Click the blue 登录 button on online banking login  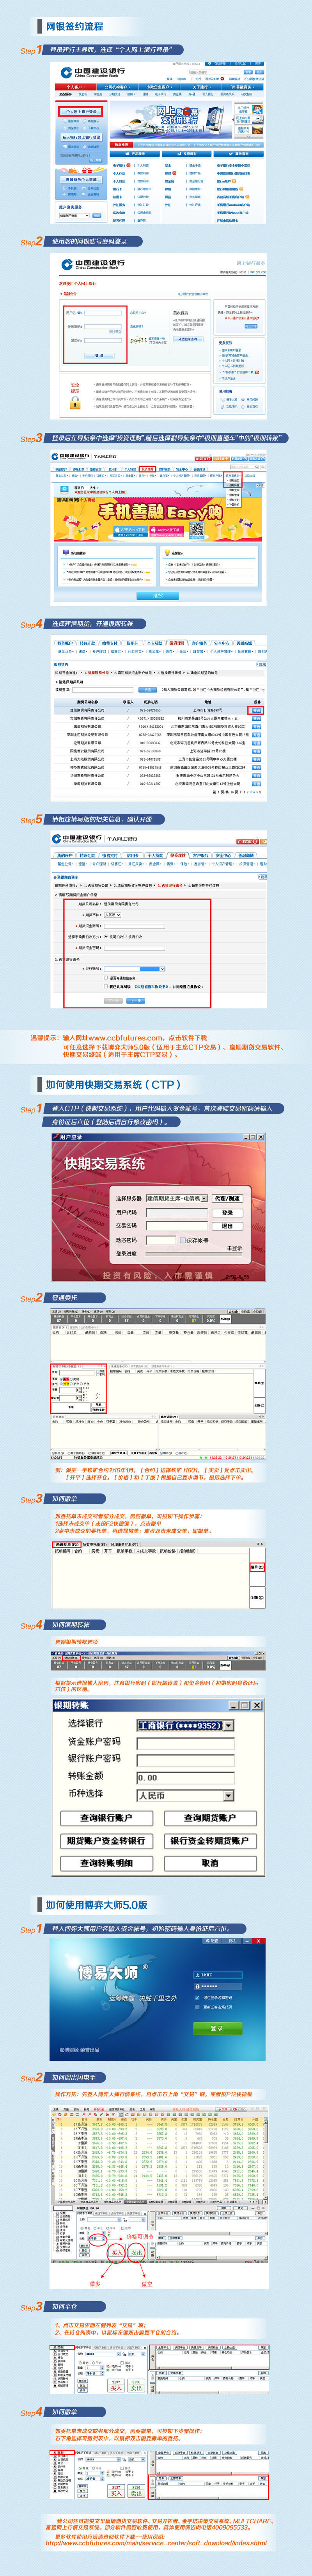click(x=99, y=355)
